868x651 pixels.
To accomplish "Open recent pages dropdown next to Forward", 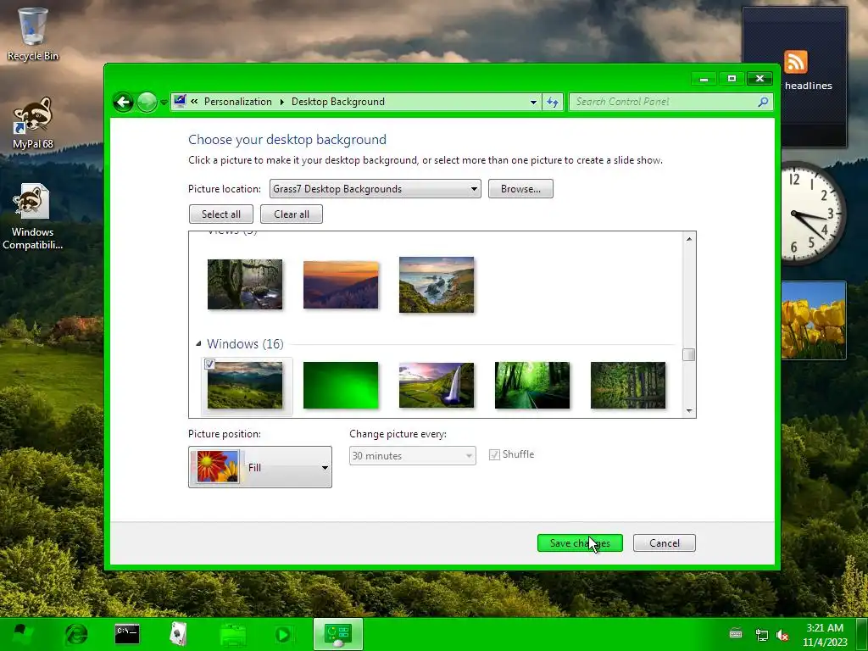I will (x=164, y=103).
